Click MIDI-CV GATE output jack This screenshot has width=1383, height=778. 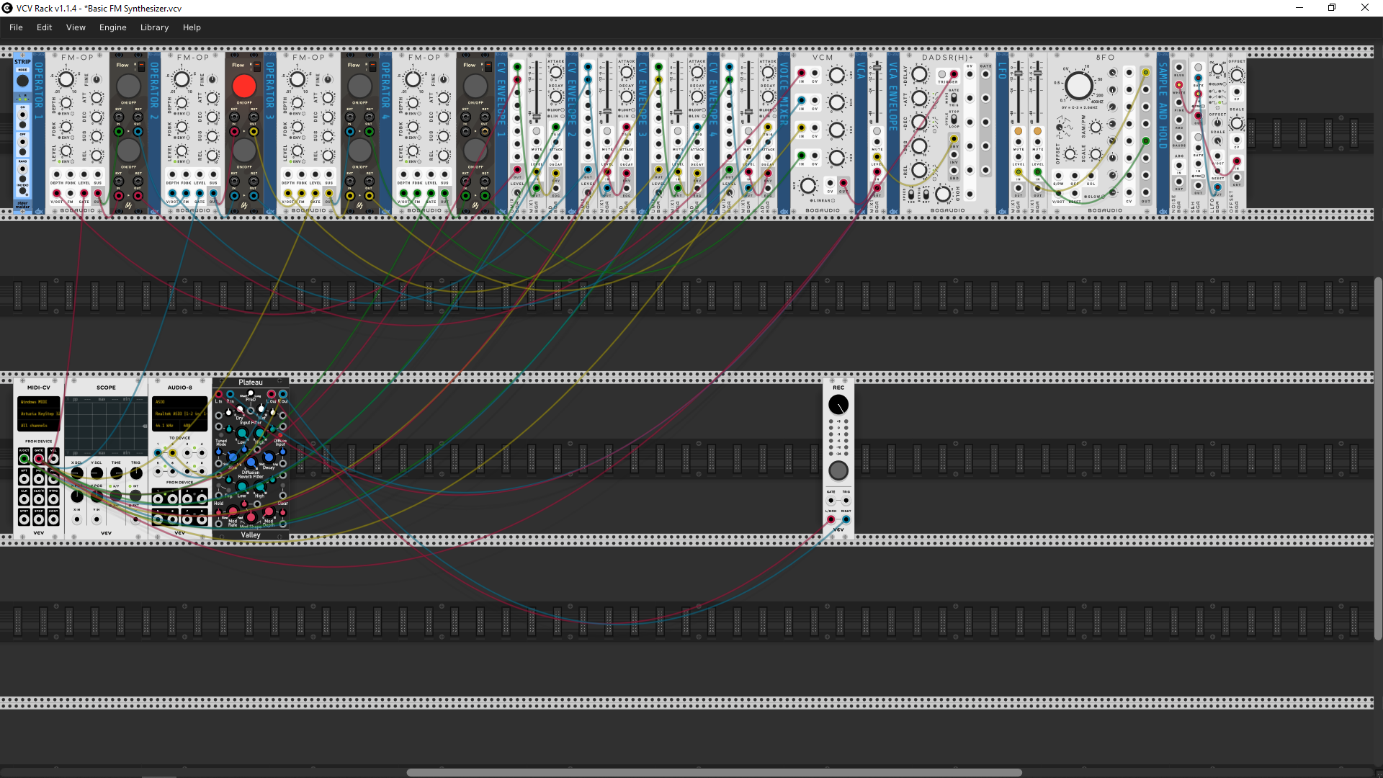coord(39,459)
